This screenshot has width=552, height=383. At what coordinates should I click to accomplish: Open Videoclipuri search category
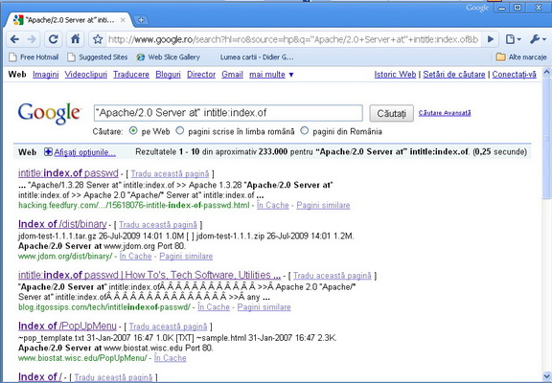(x=86, y=75)
